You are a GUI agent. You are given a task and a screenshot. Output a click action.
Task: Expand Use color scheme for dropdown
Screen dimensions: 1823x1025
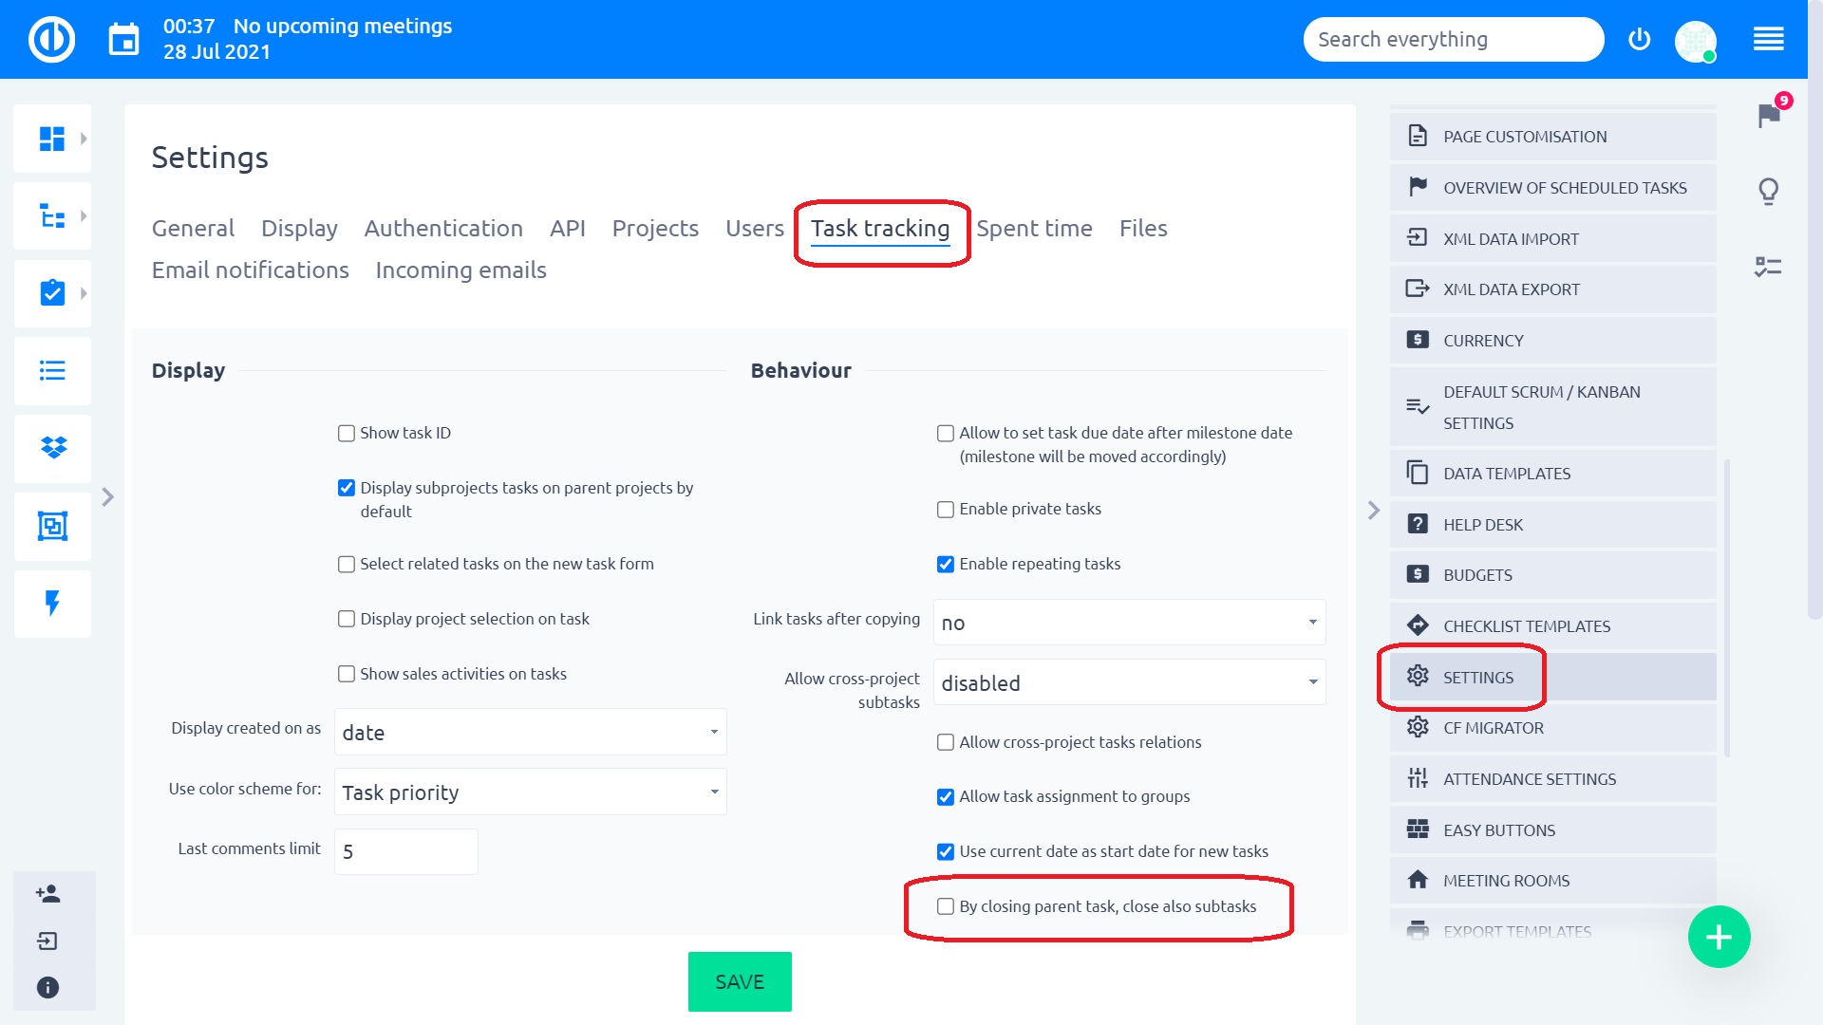[x=530, y=792]
